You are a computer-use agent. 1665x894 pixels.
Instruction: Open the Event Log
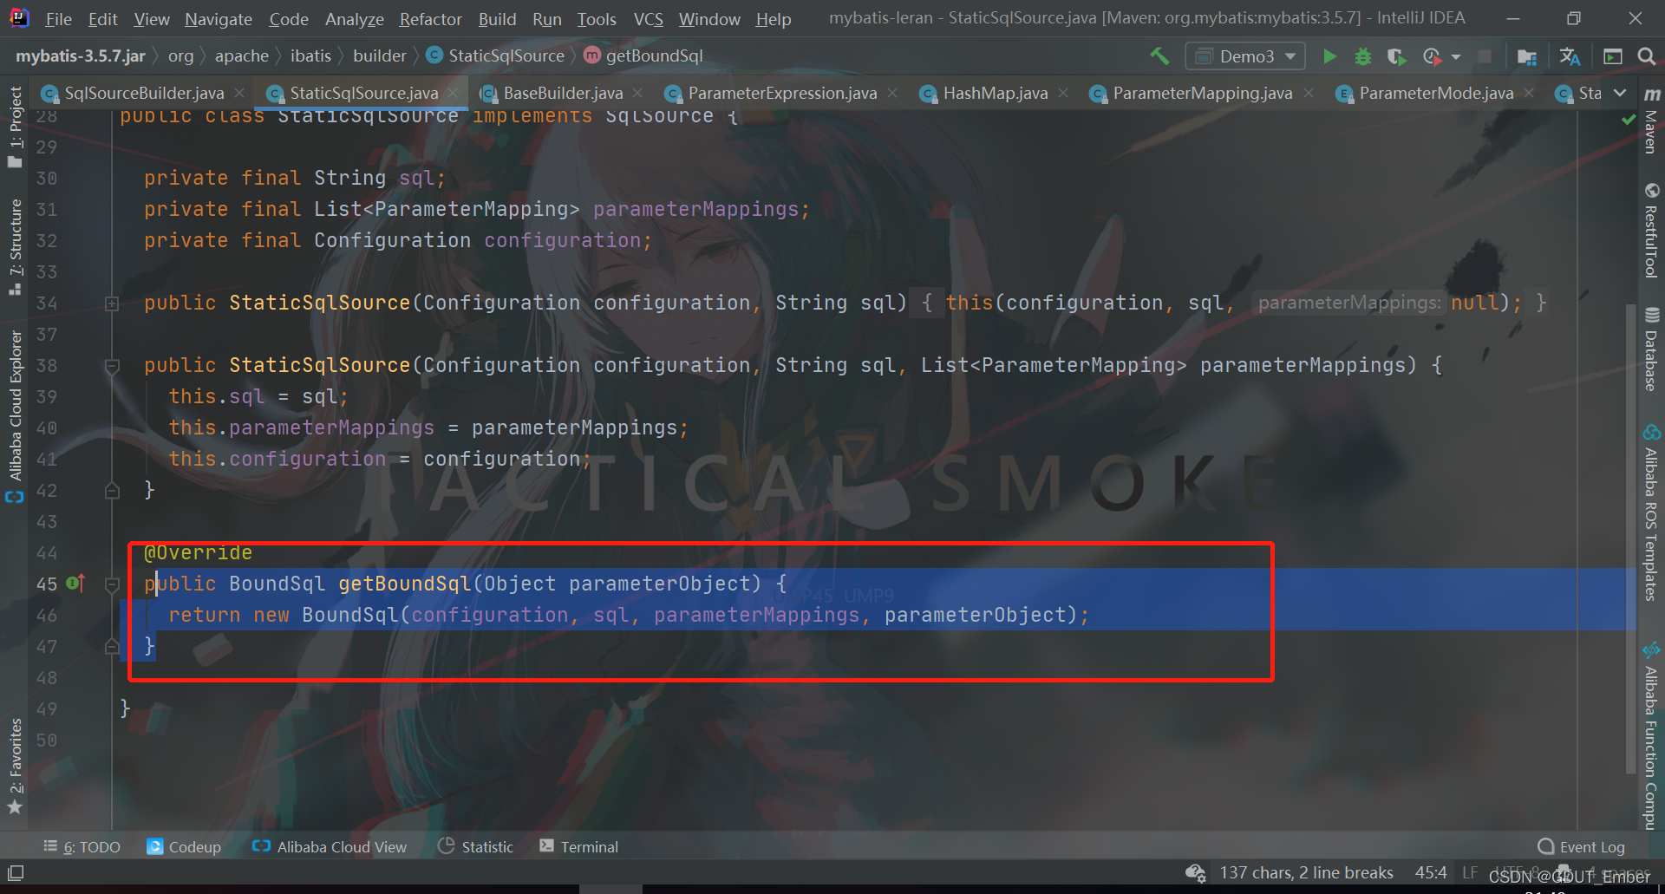1582,846
